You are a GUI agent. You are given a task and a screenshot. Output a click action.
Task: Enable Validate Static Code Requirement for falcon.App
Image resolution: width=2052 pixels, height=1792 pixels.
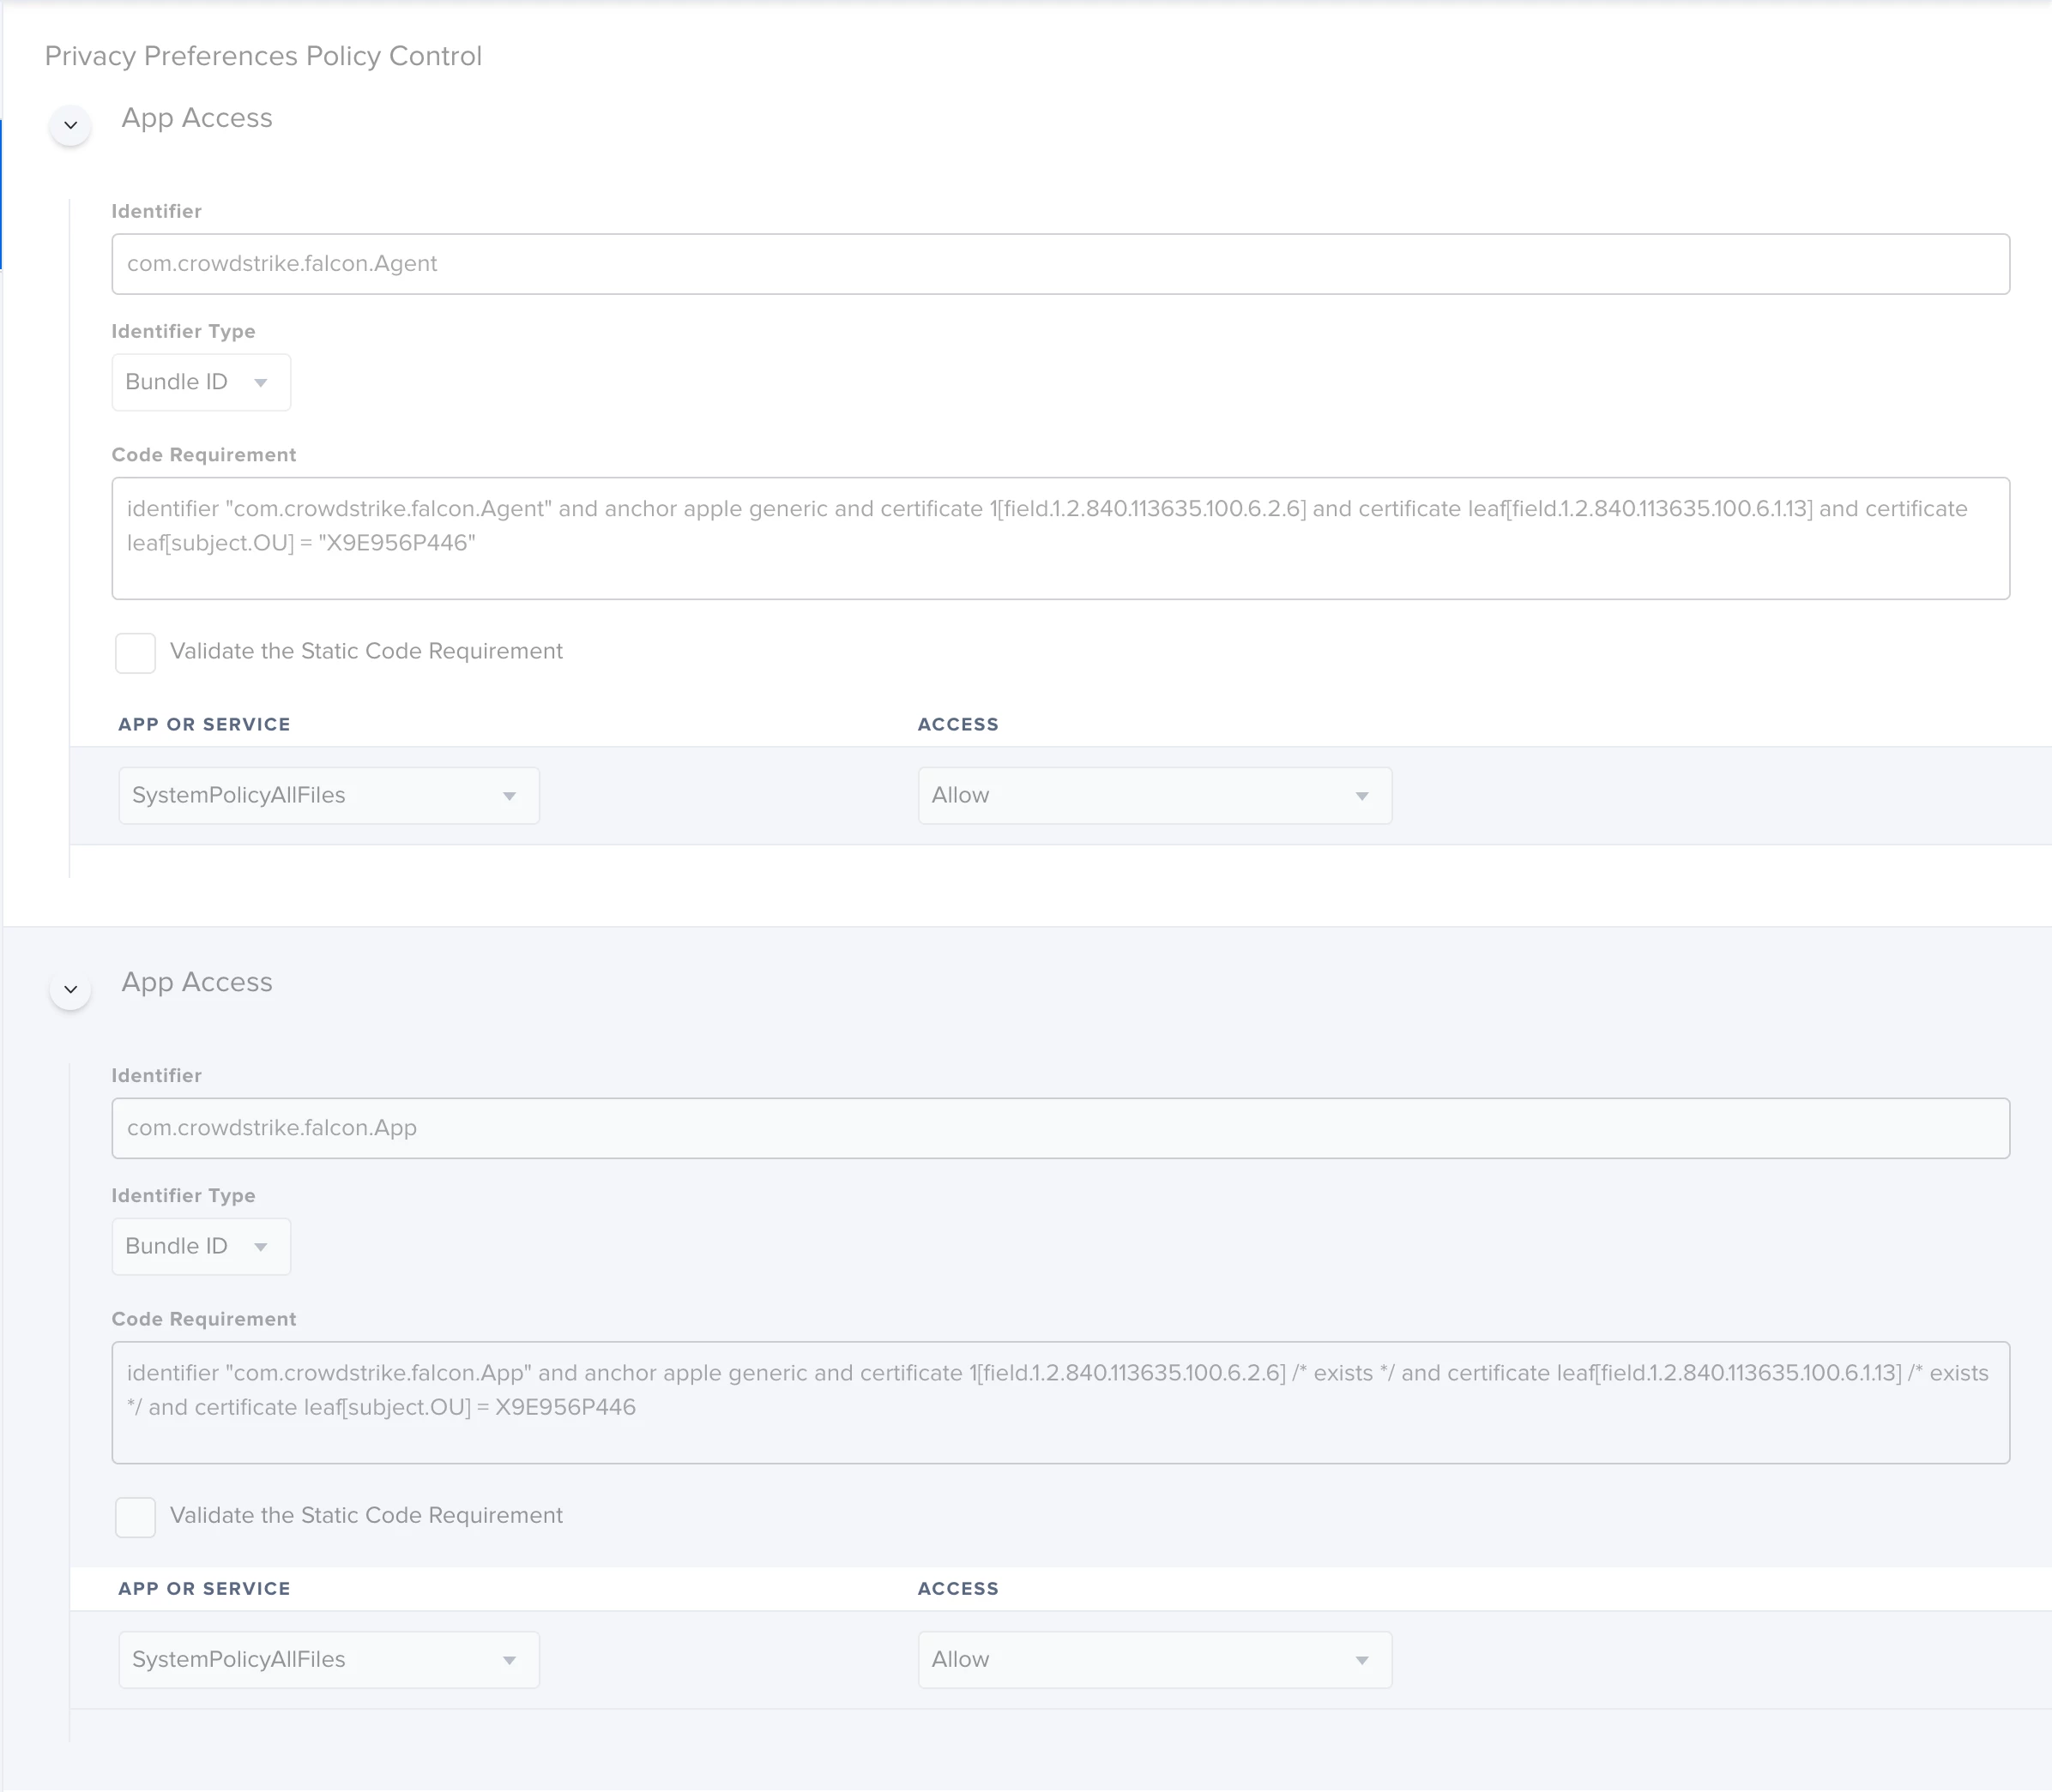coord(135,1517)
